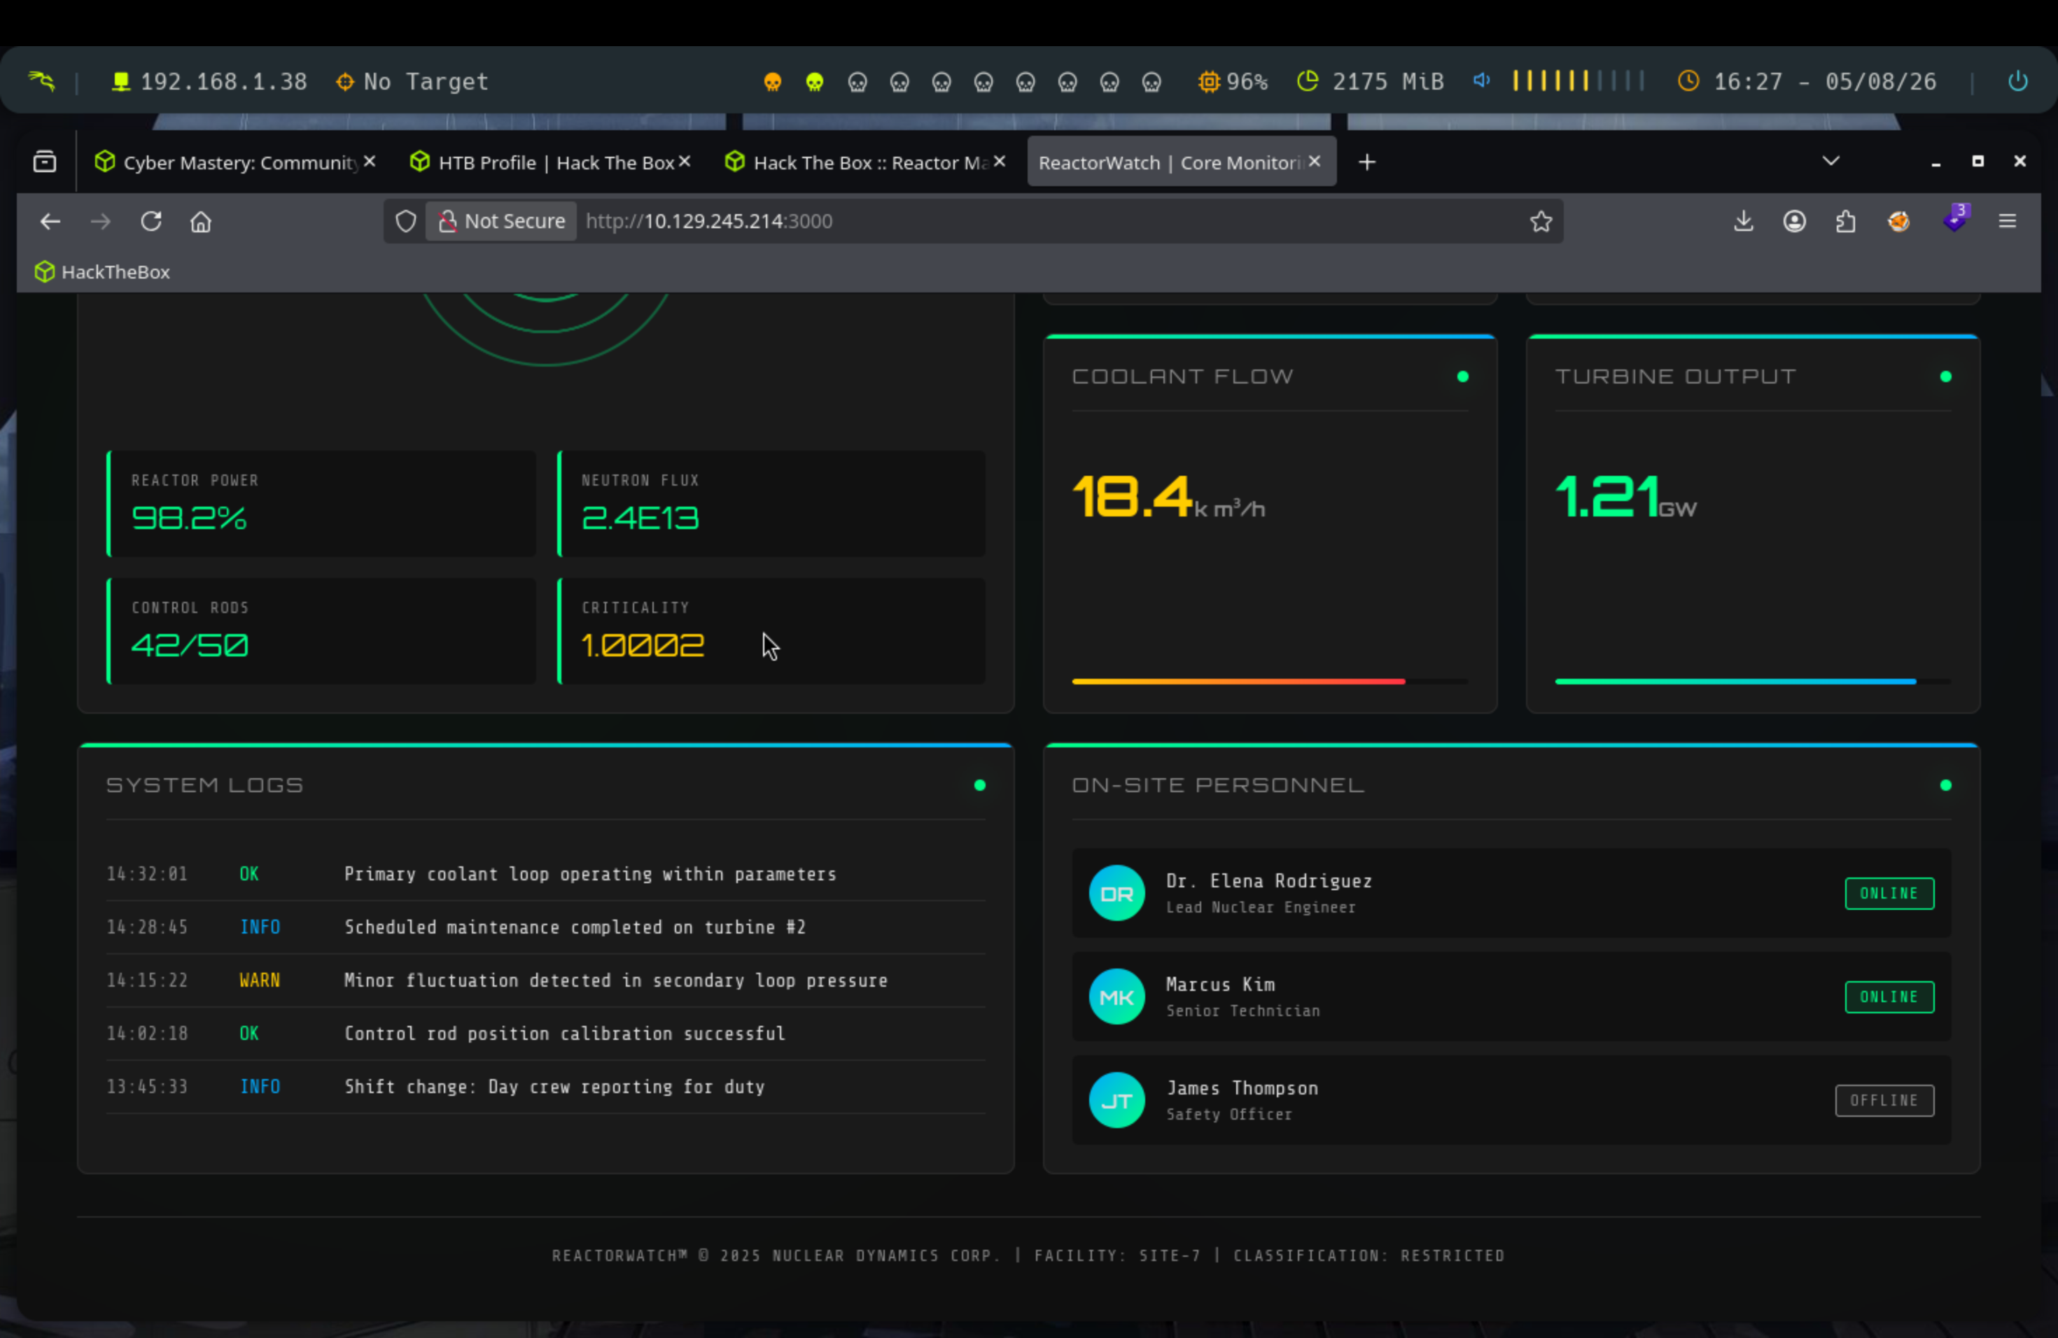This screenshot has height=1338, width=2058.
Task: Click the Not Secure connection badge
Action: 503,221
